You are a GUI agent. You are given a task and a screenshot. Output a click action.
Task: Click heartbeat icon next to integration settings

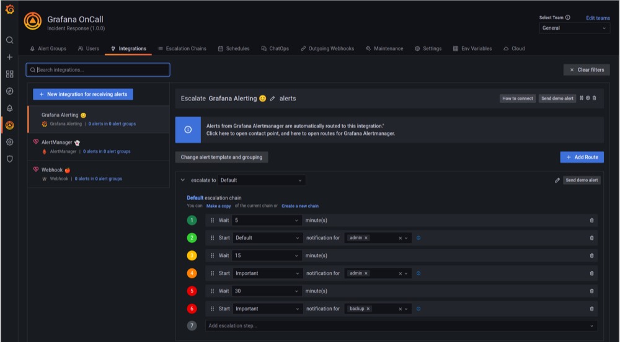582,98
